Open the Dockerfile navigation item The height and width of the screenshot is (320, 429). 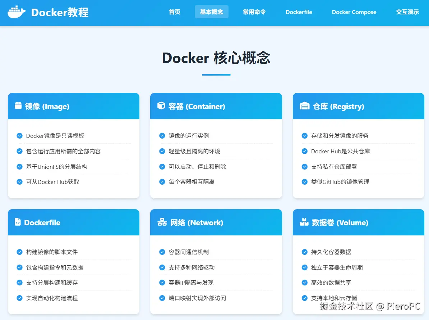point(299,12)
